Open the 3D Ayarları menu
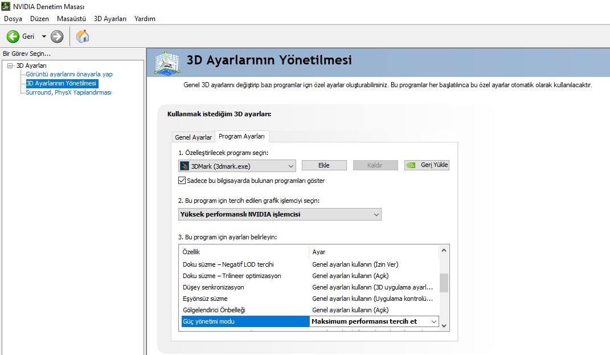 [110, 19]
